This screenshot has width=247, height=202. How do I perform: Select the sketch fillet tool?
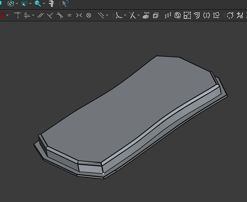[119, 15]
